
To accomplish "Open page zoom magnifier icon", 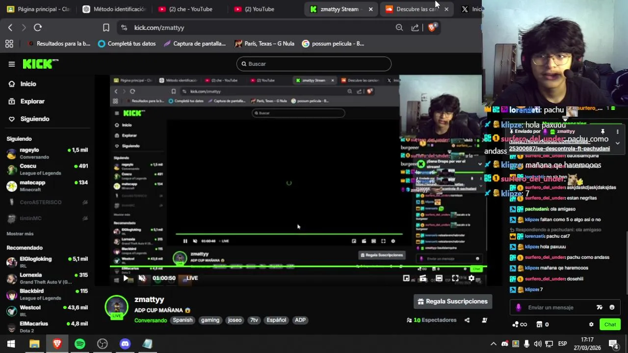I will [x=399, y=28].
